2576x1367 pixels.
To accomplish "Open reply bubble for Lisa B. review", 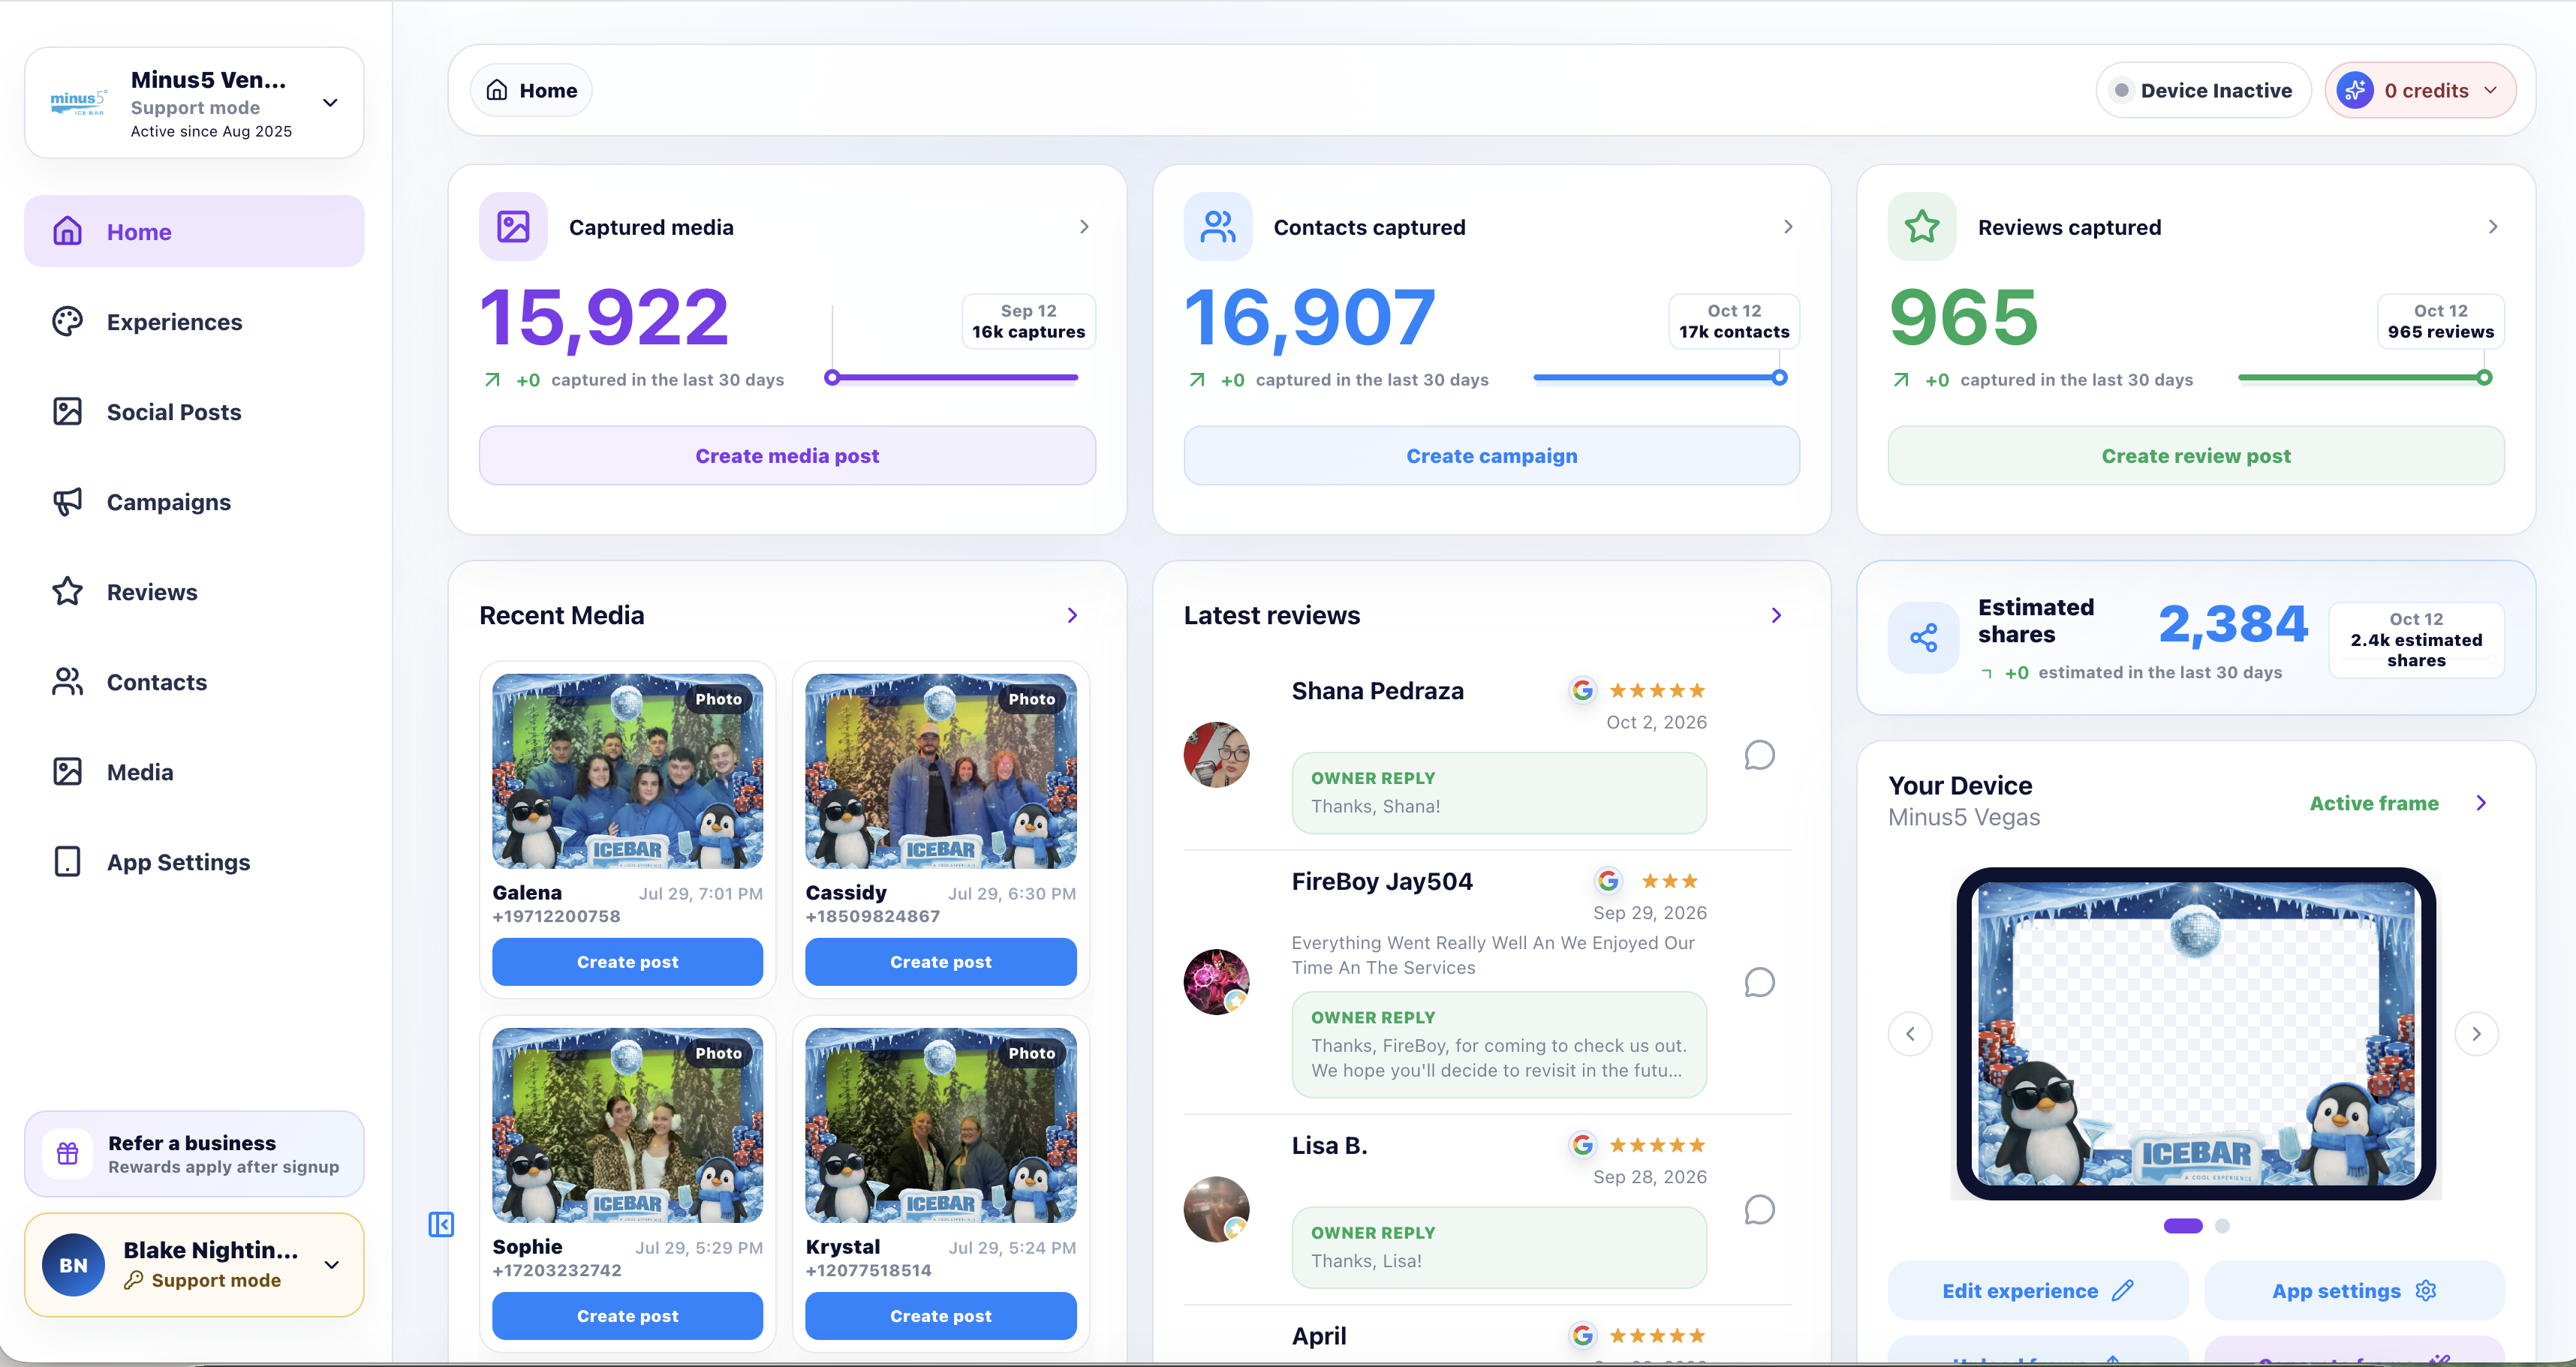I will point(1759,1210).
